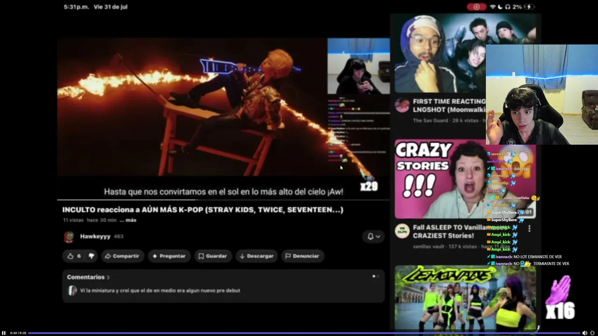Open The Sav Guard channel avatar
This screenshot has width=598, height=336.
pyautogui.click(x=402, y=105)
